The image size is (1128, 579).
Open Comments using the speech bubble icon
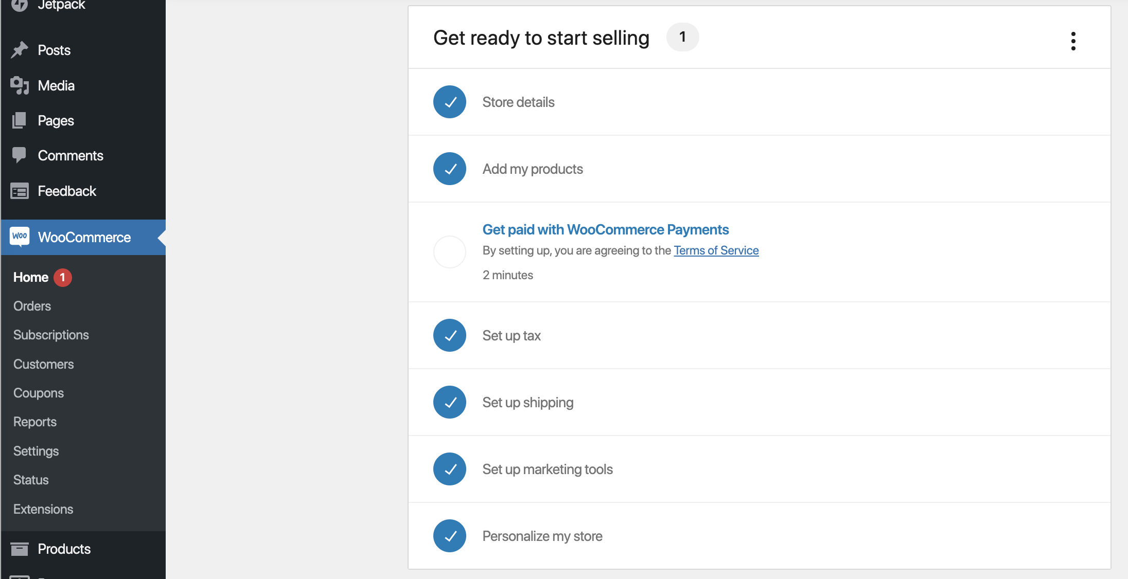tap(20, 155)
